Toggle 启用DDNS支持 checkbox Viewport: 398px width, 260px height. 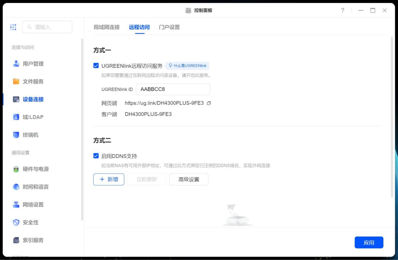point(96,156)
